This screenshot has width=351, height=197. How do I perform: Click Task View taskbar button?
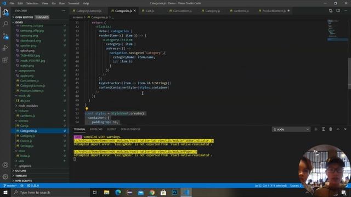tap(95, 192)
